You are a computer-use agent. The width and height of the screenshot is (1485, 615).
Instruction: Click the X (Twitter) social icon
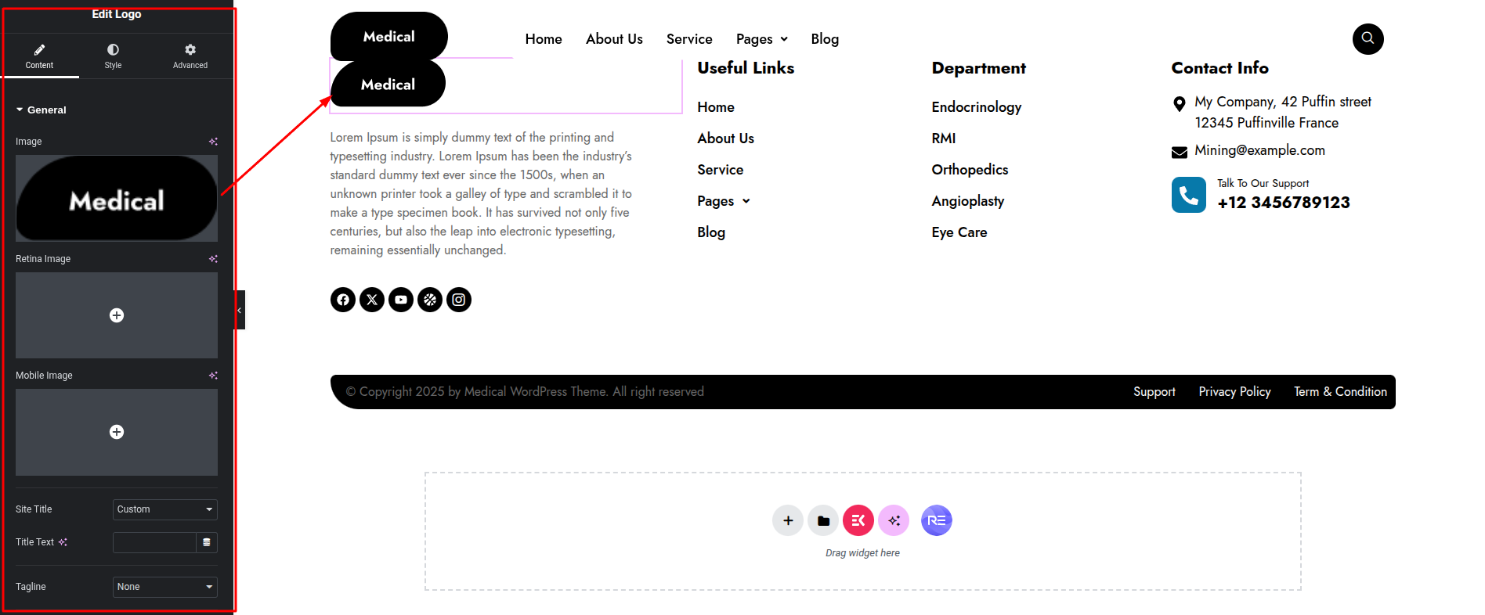tap(372, 300)
